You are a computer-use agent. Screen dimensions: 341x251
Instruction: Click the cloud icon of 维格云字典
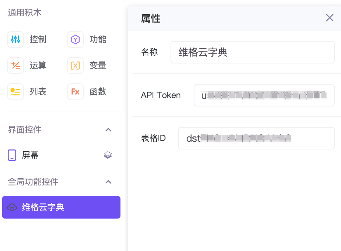pos(12,207)
